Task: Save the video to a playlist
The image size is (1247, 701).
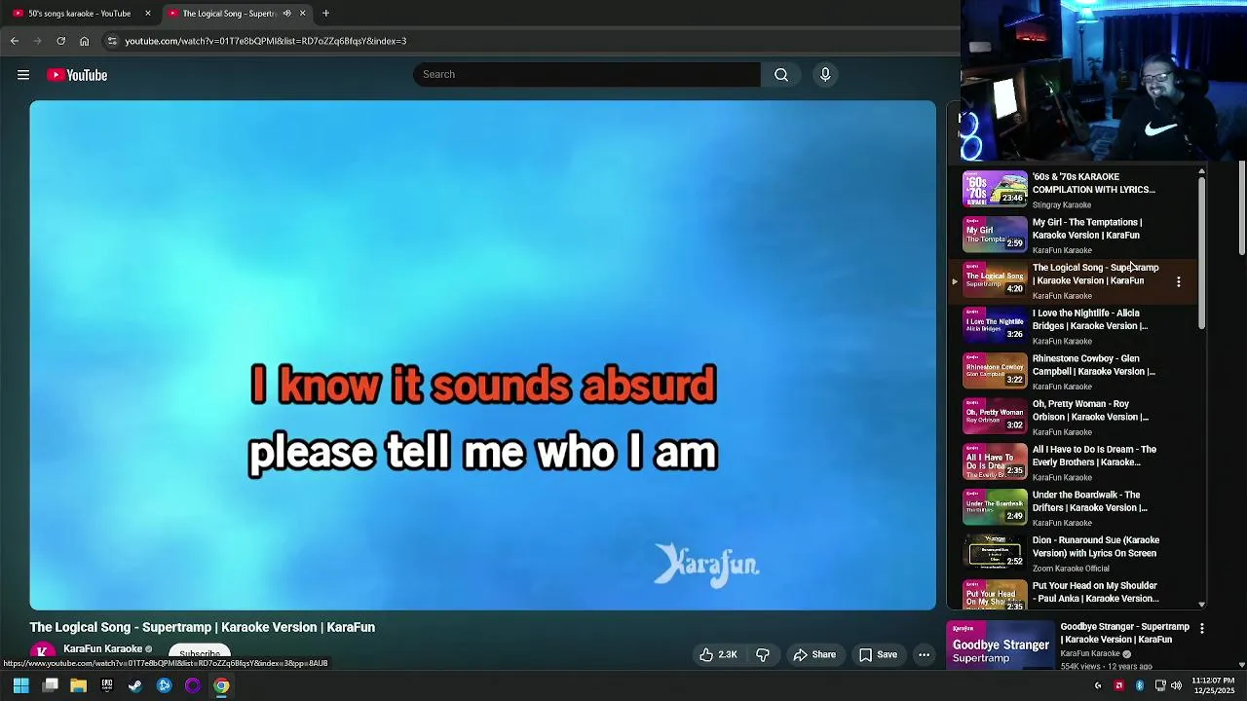Action: click(877, 655)
